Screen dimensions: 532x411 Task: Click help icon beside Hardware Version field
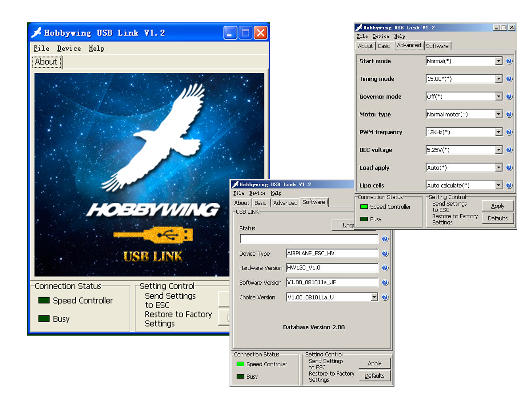(385, 268)
